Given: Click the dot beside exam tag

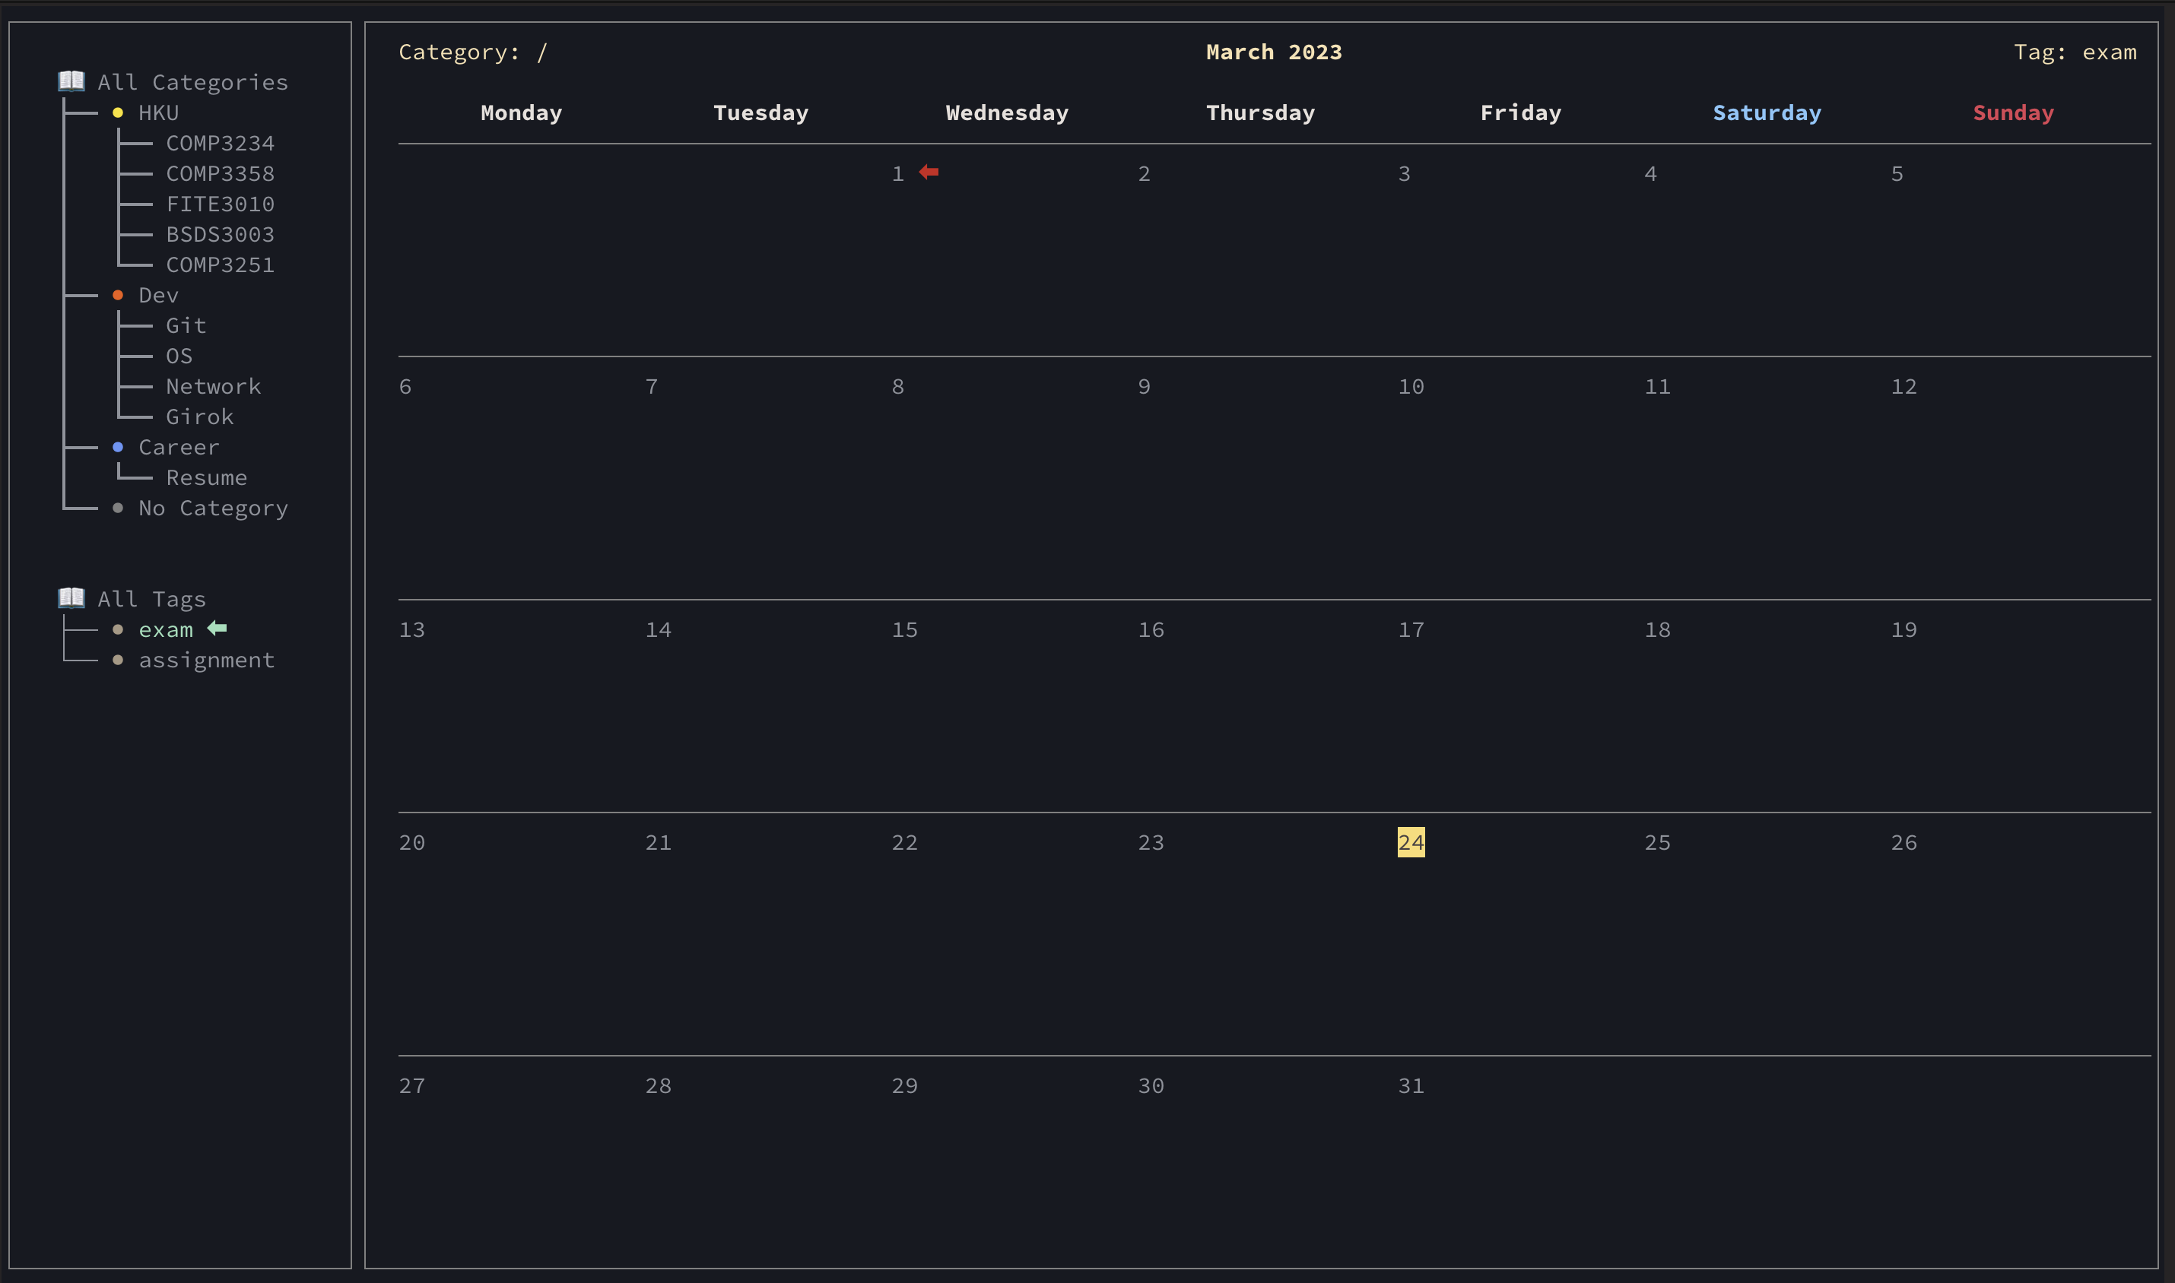Looking at the screenshot, I should click(x=118, y=629).
